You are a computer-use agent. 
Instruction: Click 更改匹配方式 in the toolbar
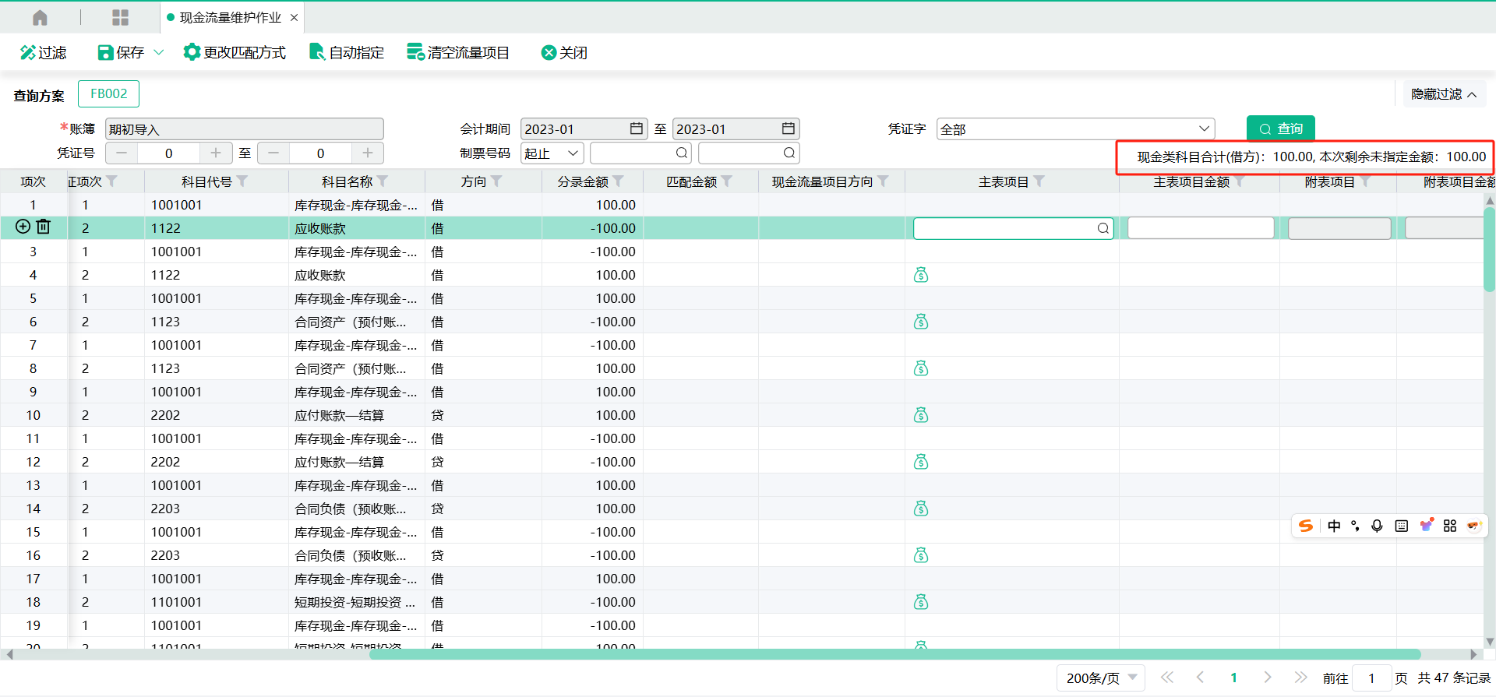tap(235, 52)
